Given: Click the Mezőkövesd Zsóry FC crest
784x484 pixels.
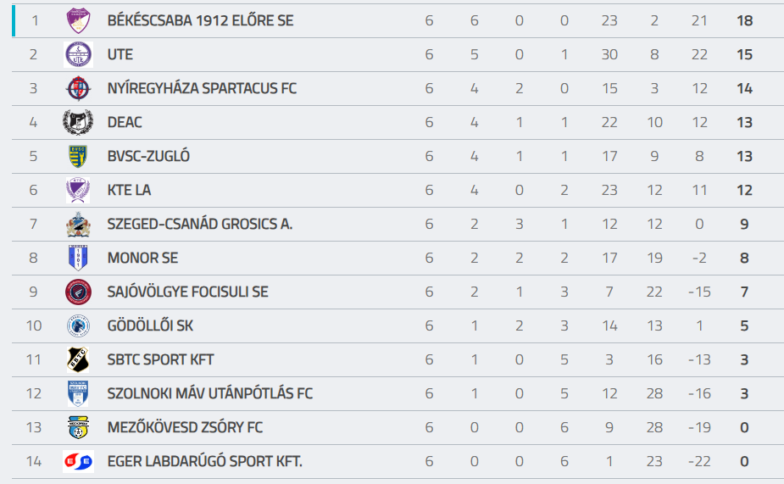Looking at the screenshot, I should 78,427.
